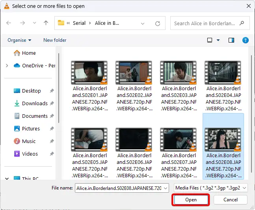
Task: Click the VLC cone title bar icon
Action: [7, 6]
